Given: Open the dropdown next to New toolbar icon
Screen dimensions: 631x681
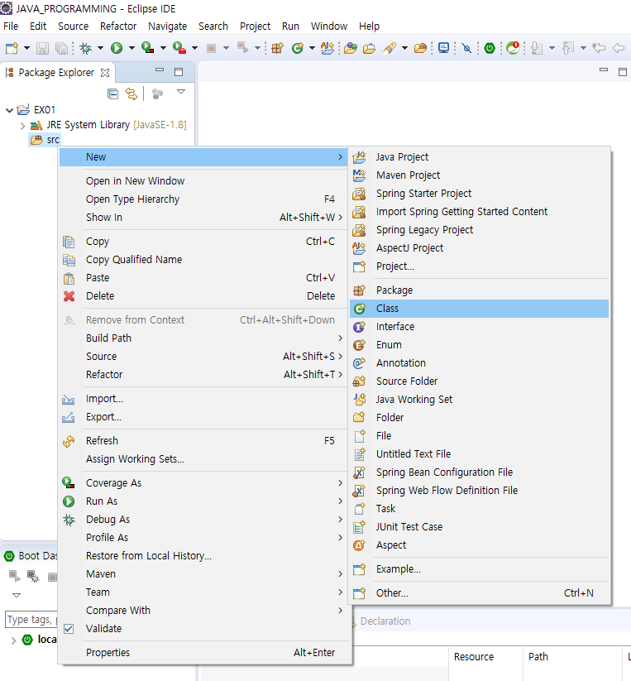Looking at the screenshot, I should [26, 48].
